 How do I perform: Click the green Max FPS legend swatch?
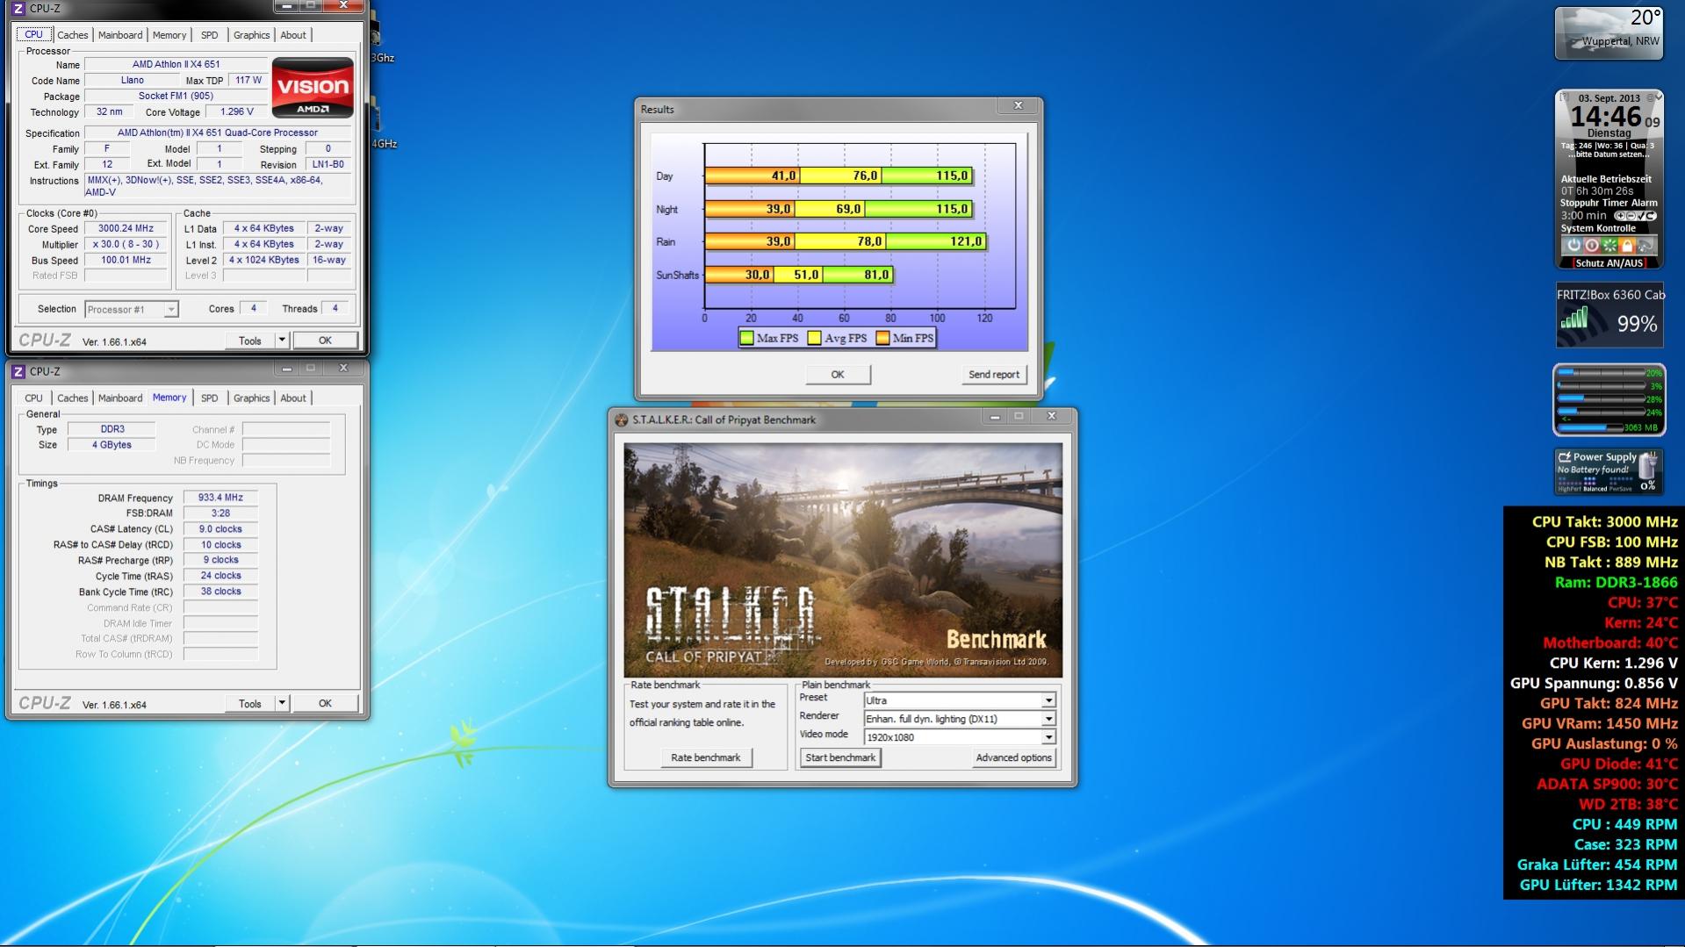(747, 338)
